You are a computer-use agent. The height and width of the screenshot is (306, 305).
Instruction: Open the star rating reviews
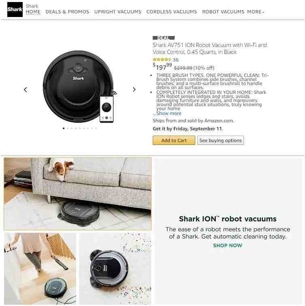click(162, 59)
